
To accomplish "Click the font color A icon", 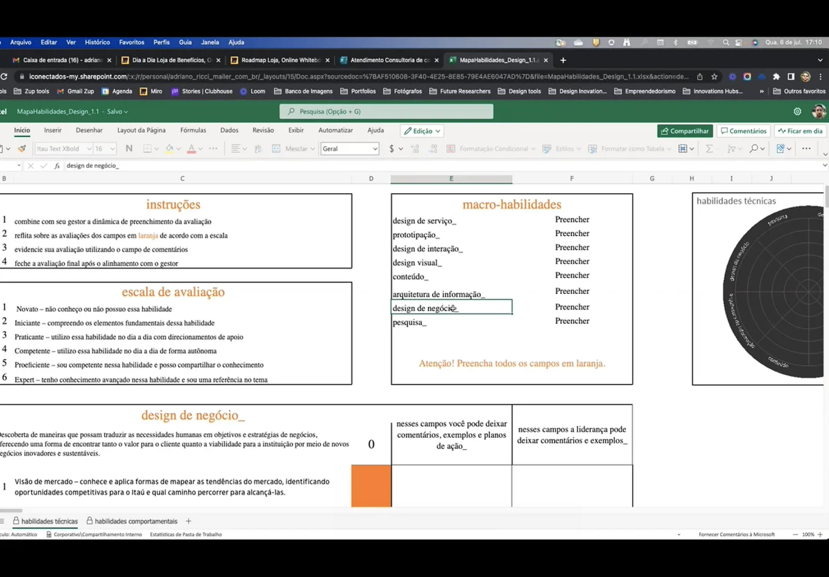I will (191, 148).
